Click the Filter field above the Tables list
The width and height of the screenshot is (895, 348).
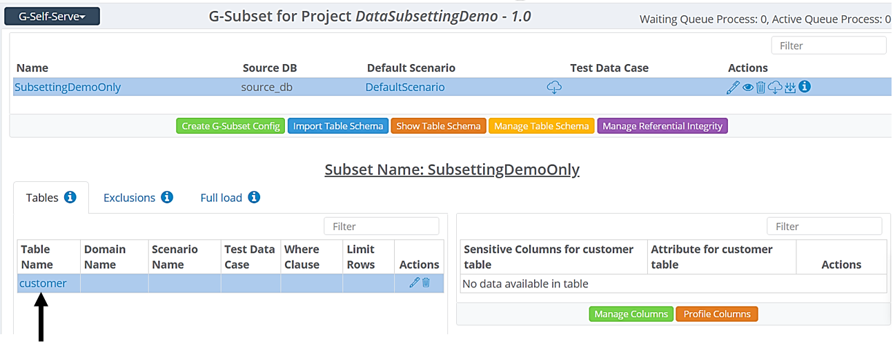pyautogui.click(x=381, y=226)
